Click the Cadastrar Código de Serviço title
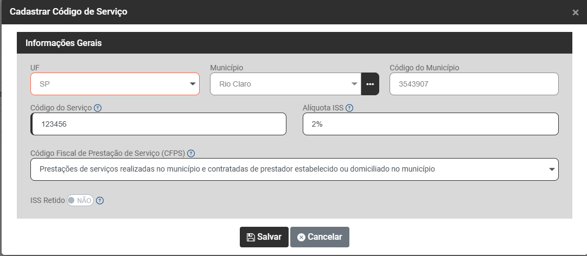The image size is (587, 256). [x=69, y=11]
